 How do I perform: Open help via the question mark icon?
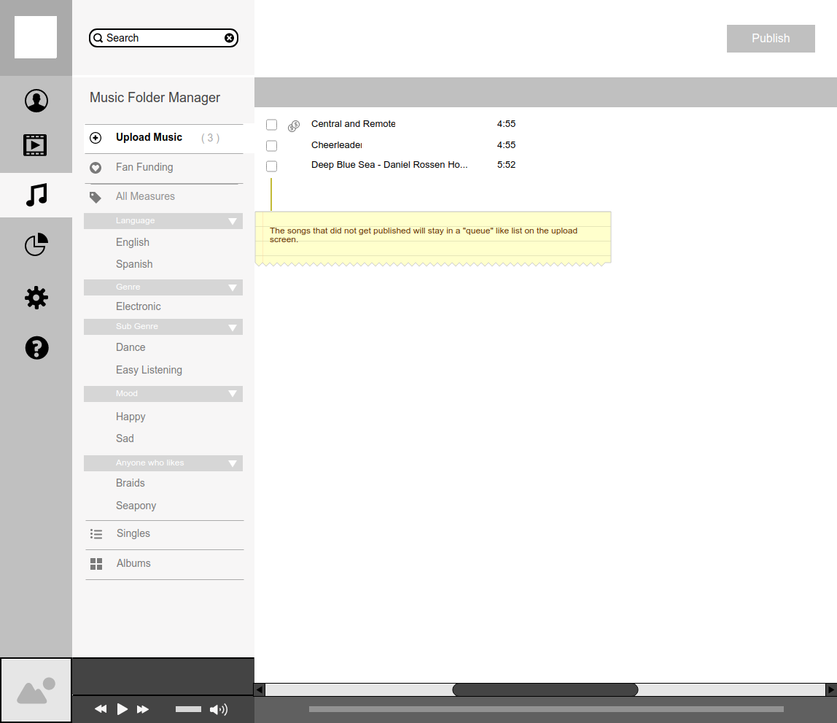37,347
